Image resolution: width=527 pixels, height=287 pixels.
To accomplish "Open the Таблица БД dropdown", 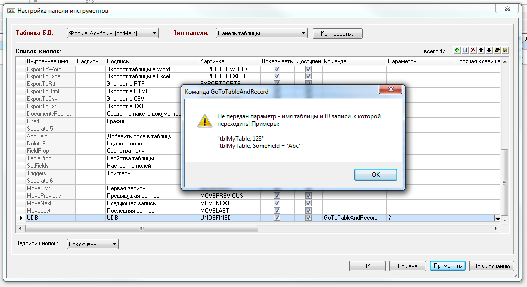I will [112, 33].
